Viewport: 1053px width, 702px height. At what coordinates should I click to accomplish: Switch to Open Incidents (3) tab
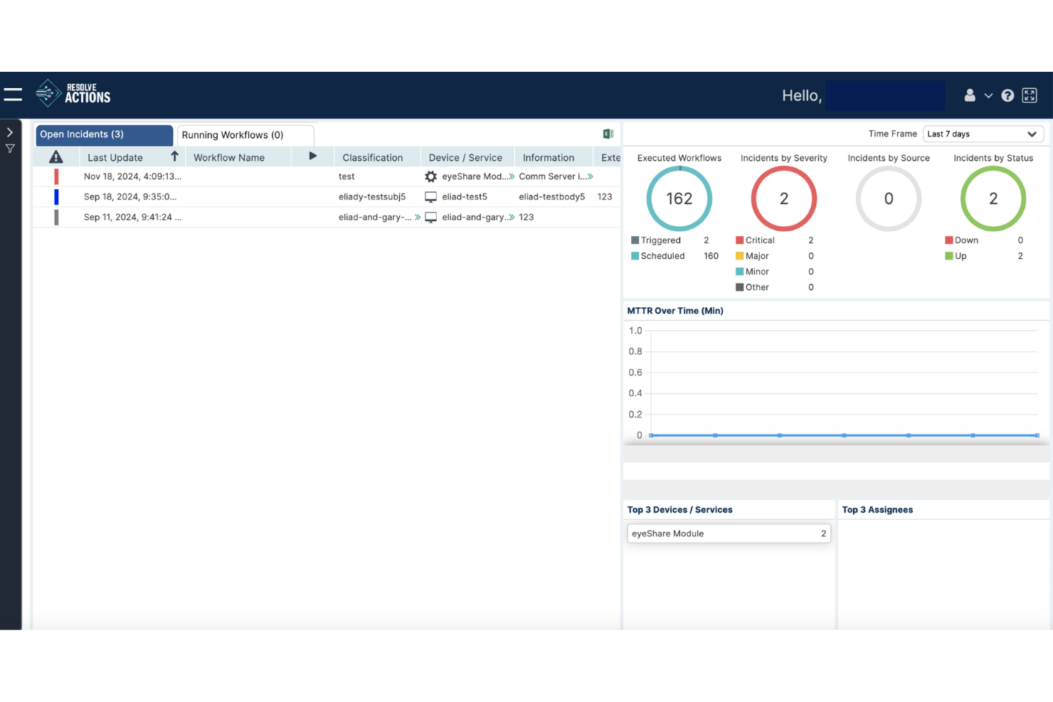pos(104,135)
